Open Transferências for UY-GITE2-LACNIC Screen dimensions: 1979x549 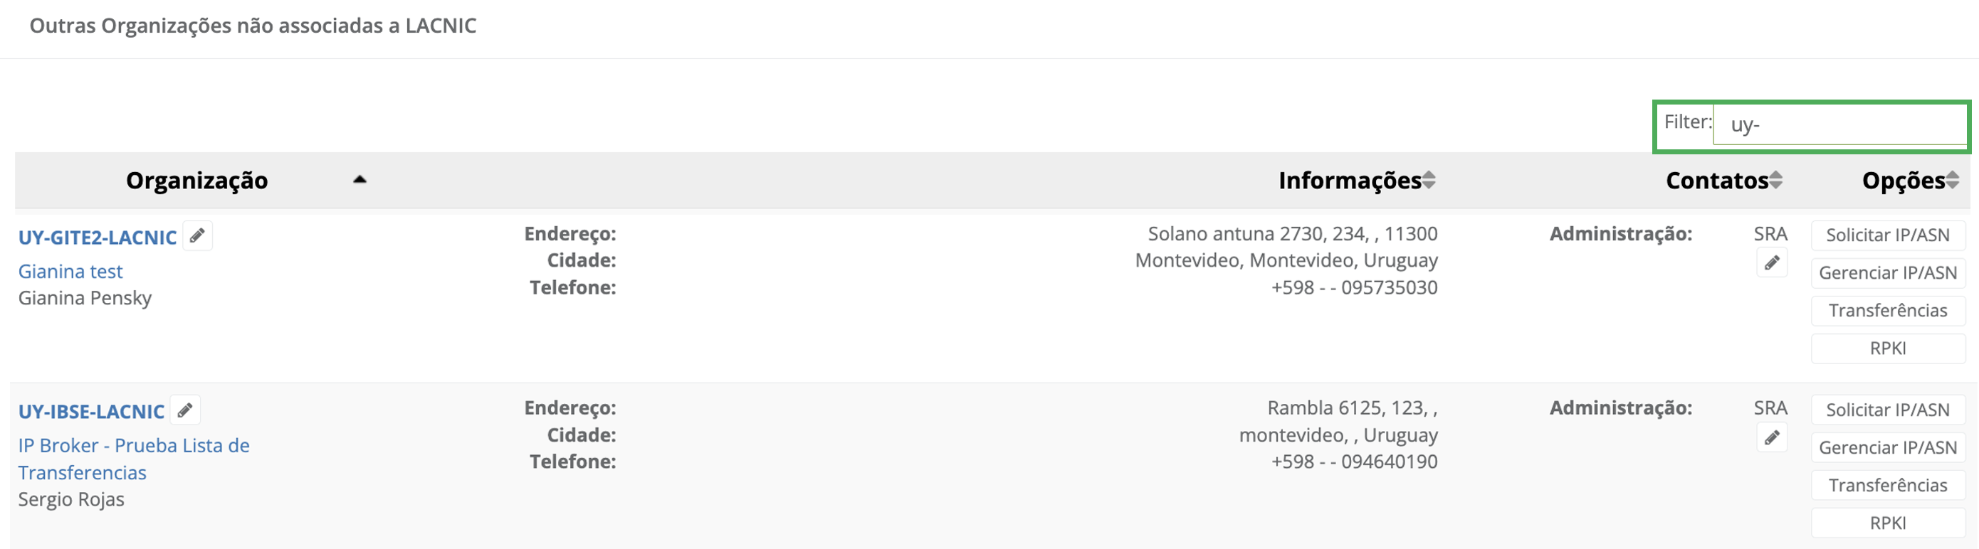(1888, 310)
